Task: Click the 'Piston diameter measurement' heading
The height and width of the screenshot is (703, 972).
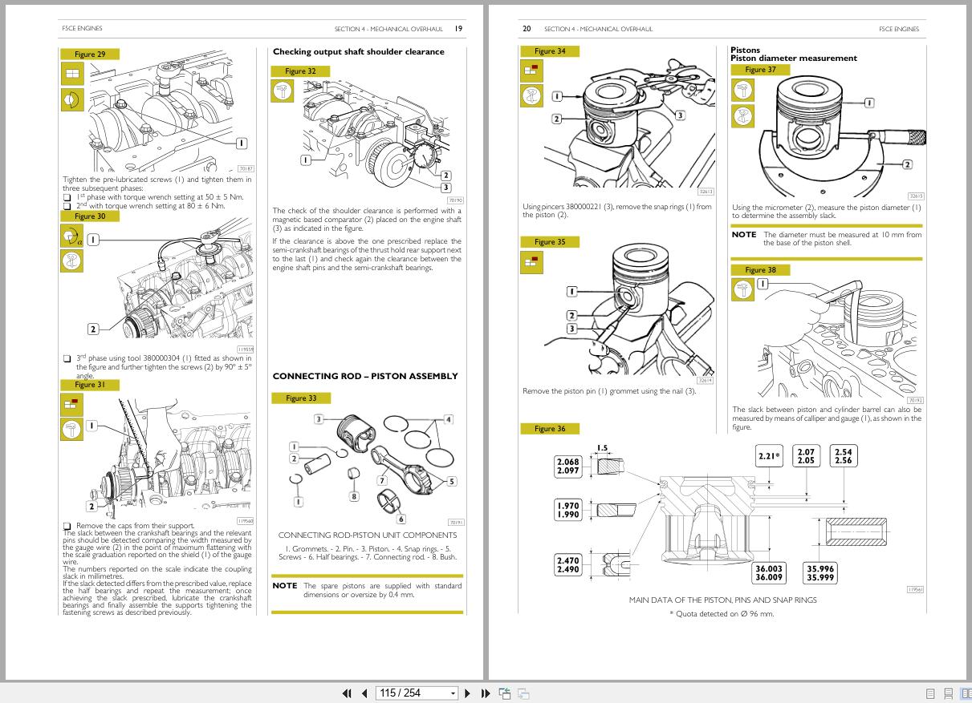Action: [x=794, y=58]
